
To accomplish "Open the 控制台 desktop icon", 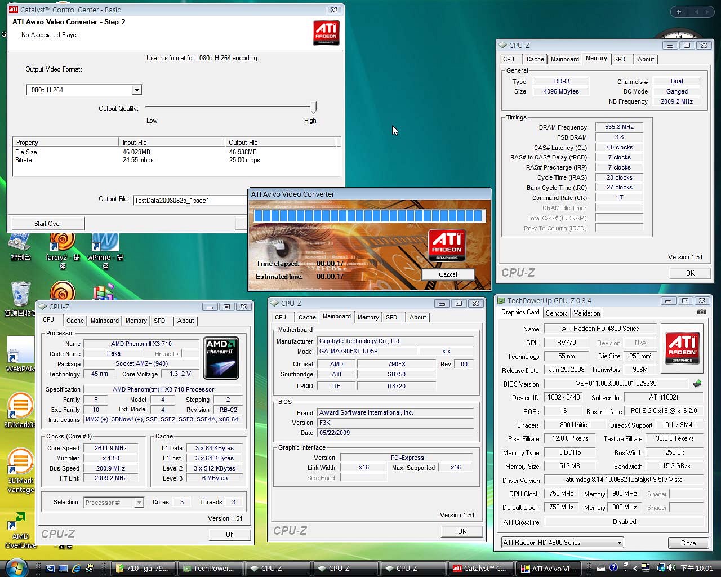I will [x=20, y=247].
